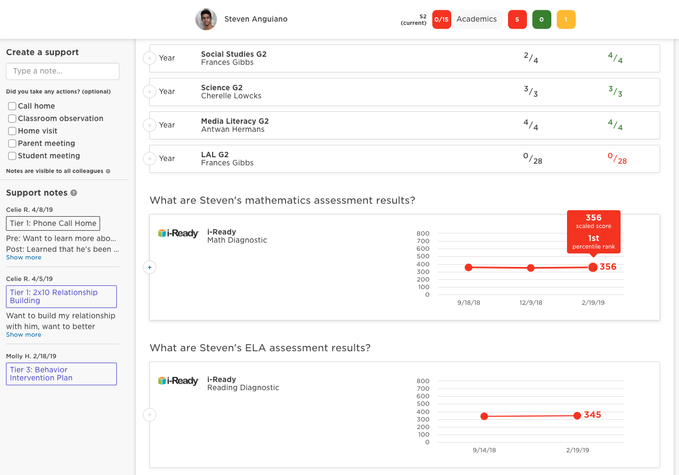Expand the Social Studies G2 row
679x475 pixels.
tap(149, 58)
